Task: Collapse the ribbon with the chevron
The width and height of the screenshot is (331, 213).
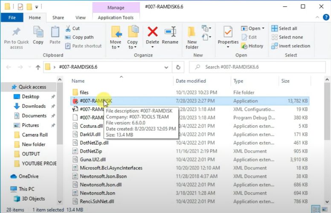Action: (x=317, y=17)
